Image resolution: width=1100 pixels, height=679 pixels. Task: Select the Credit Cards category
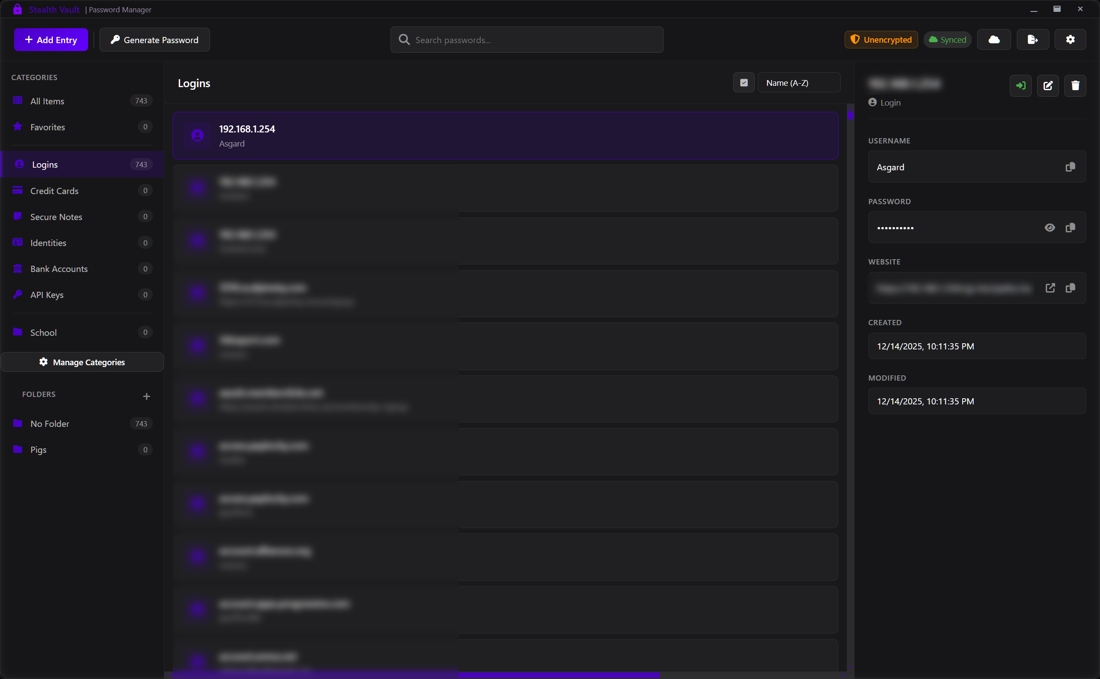click(x=54, y=191)
